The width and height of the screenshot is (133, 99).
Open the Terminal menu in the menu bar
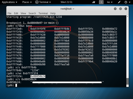[43, 13]
